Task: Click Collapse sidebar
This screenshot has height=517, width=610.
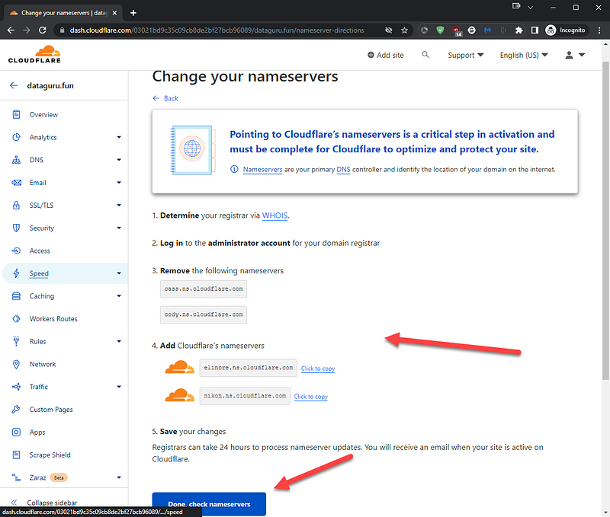Action: (44, 503)
